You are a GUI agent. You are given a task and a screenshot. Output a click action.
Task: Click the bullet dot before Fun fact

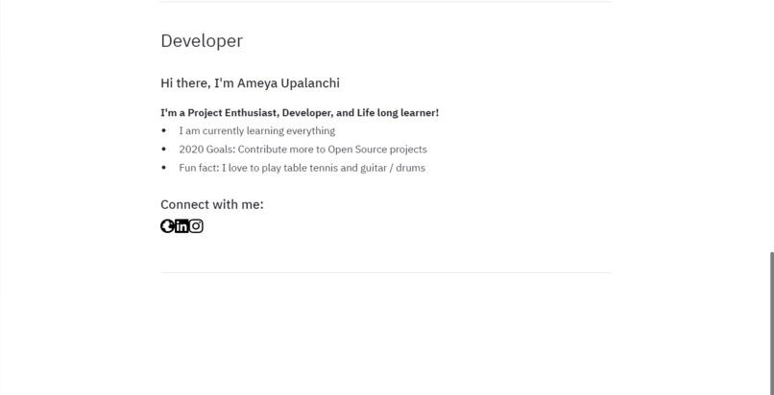click(164, 168)
